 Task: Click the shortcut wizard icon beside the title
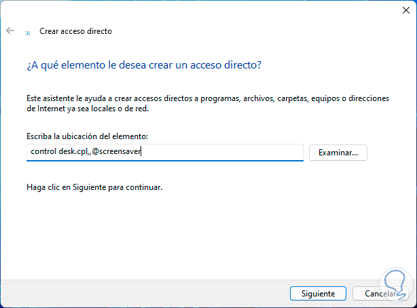27,32
